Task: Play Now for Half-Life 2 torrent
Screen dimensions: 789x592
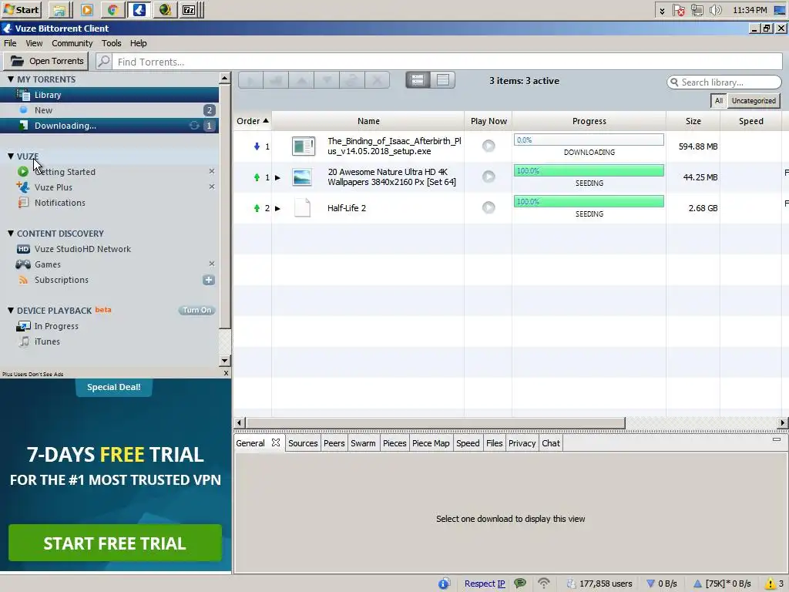Action: pos(488,207)
